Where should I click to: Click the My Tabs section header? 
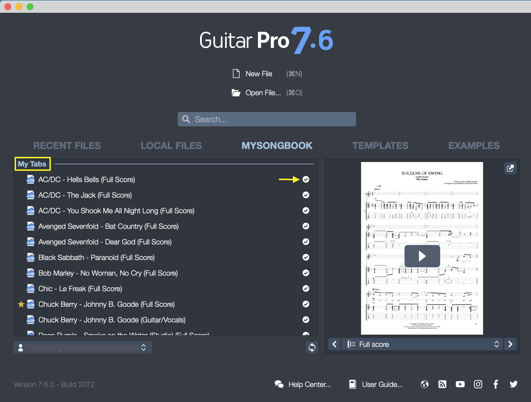point(32,164)
